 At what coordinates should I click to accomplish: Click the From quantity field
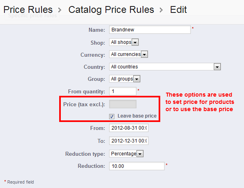coord(123,91)
